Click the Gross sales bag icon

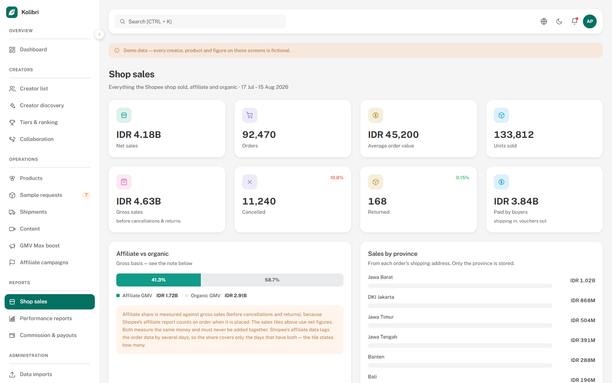click(x=124, y=182)
